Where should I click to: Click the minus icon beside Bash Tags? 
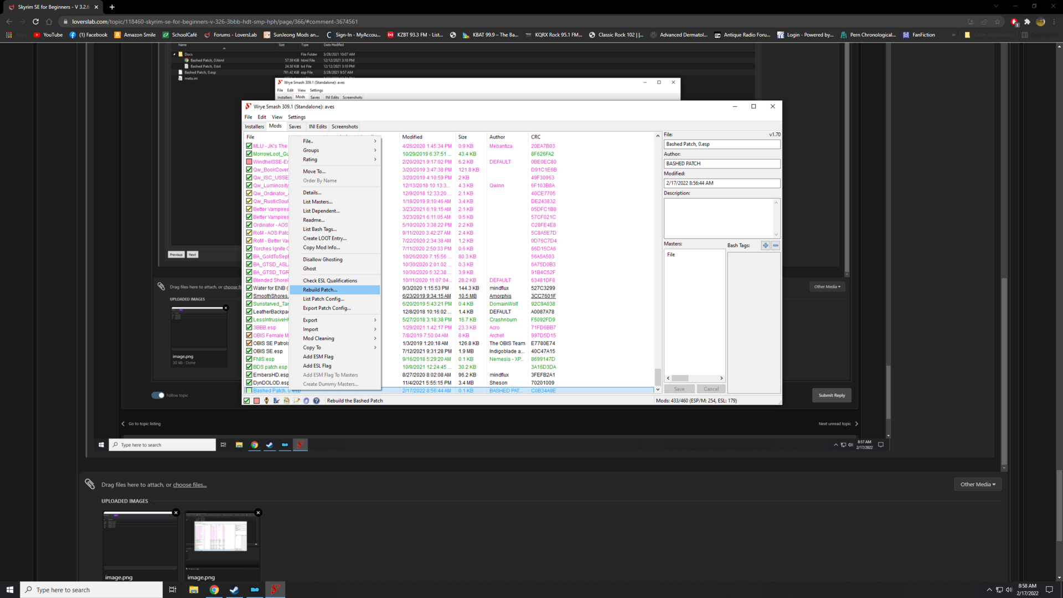pyautogui.click(x=776, y=245)
